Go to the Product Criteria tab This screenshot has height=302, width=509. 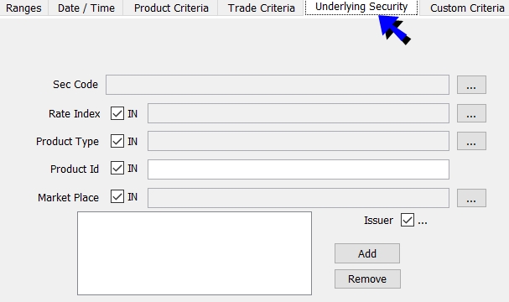(x=171, y=8)
